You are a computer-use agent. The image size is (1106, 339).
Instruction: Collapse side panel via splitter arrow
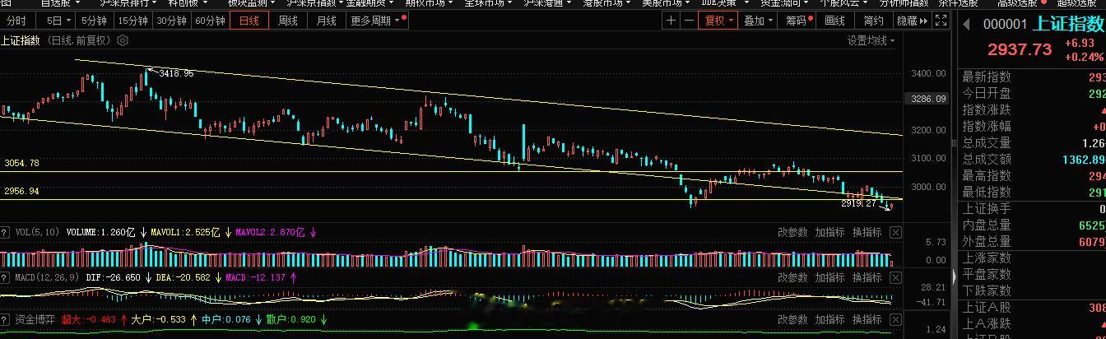click(955, 276)
